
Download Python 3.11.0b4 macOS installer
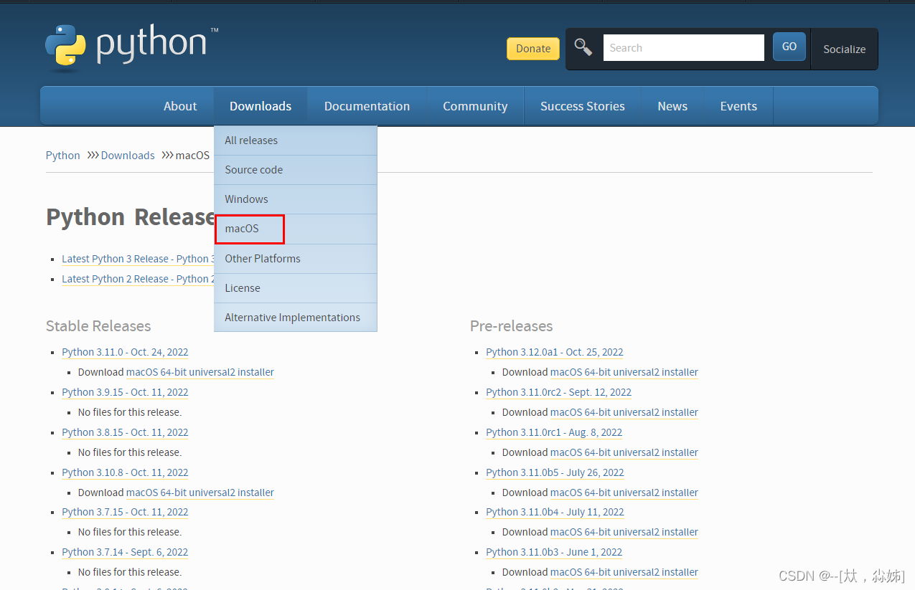[624, 532]
